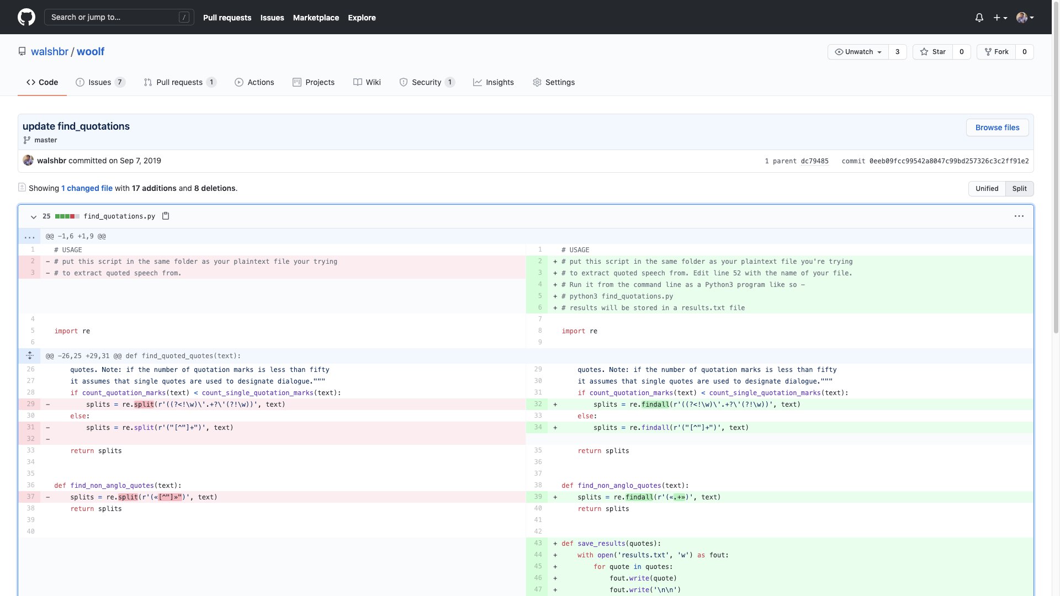The height and width of the screenshot is (596, 1060).
Task: Expand the top diff hunk ellipsis
Action: 30,236
